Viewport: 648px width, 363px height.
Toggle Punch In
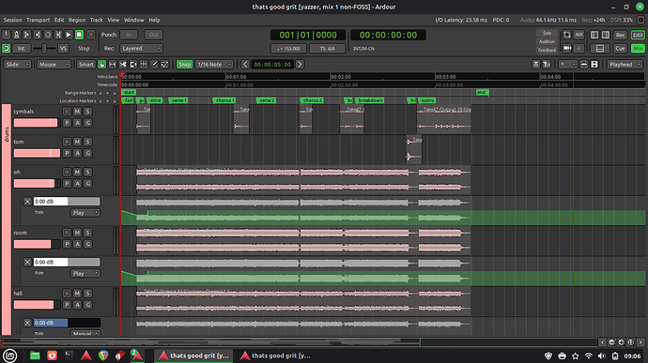[129, 35]
